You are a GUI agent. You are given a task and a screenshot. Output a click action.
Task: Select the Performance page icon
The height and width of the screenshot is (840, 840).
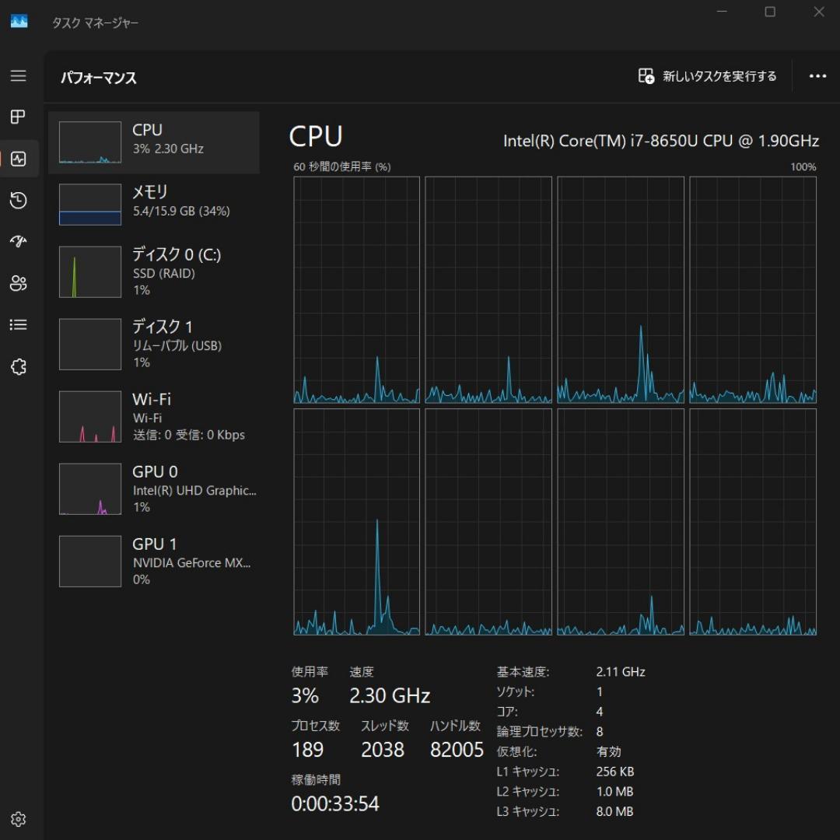tap(19, 159)
